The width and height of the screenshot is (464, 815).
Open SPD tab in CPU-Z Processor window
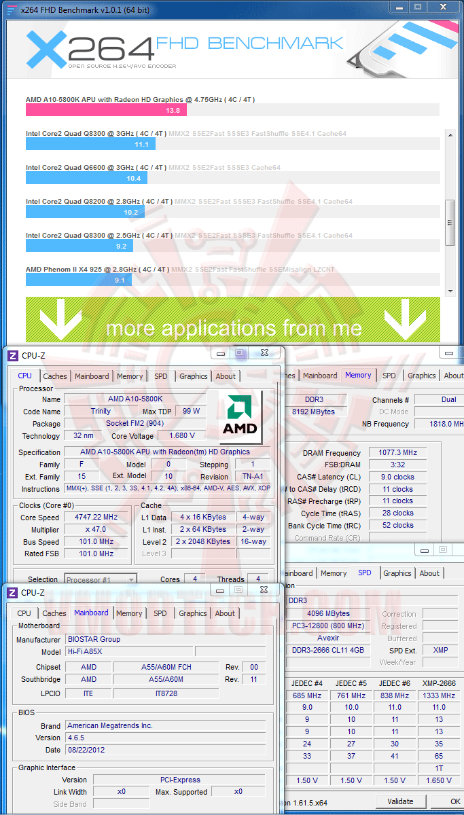(160, 376)
